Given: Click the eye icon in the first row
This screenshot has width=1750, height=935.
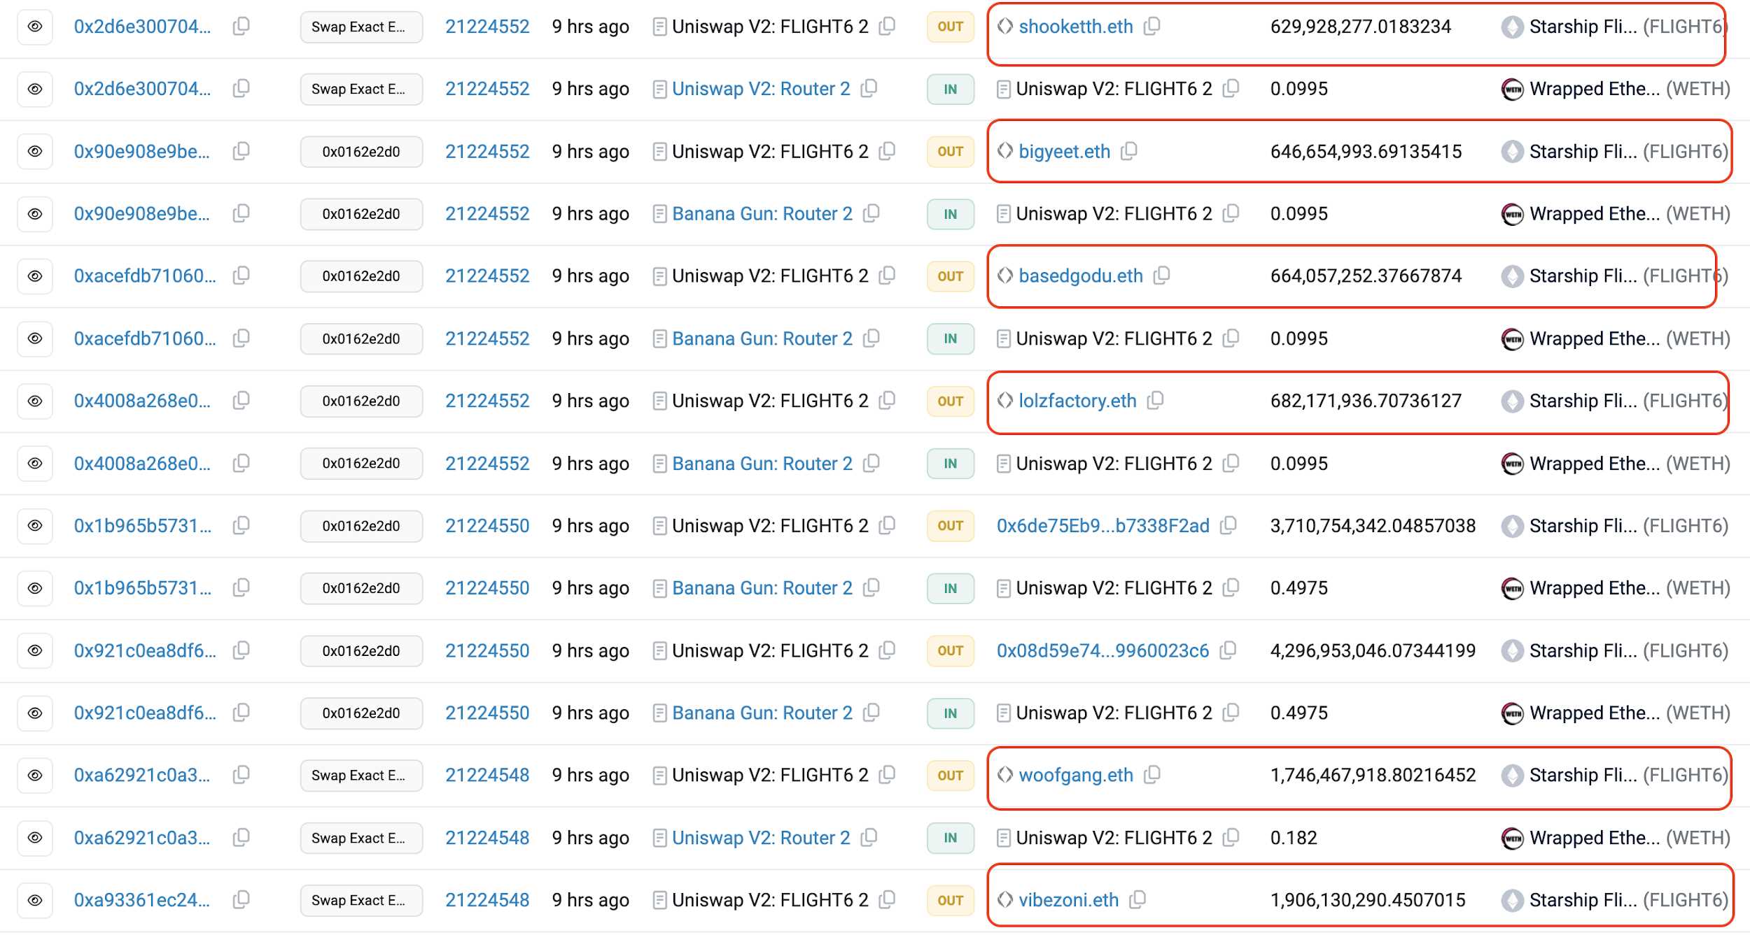Looking at the screenshot, I should point(35,27).
